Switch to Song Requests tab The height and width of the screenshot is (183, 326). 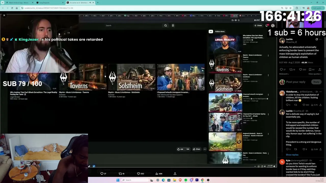[x=50, y=3]
